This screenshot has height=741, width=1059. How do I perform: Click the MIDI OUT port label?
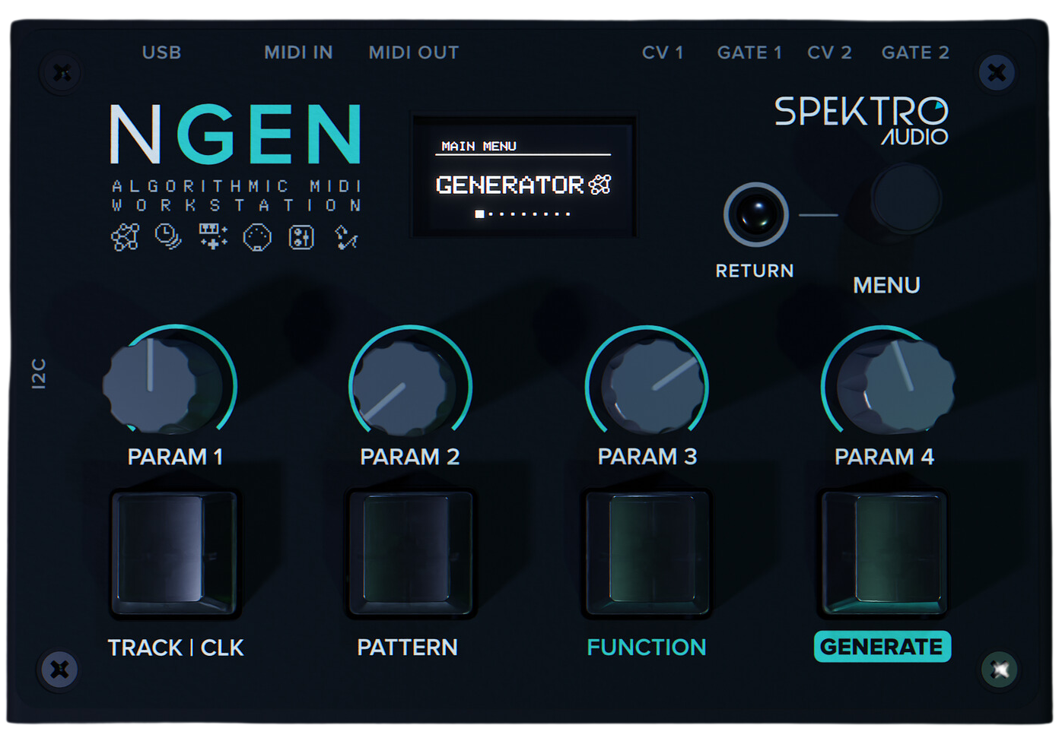pos(414,52)
